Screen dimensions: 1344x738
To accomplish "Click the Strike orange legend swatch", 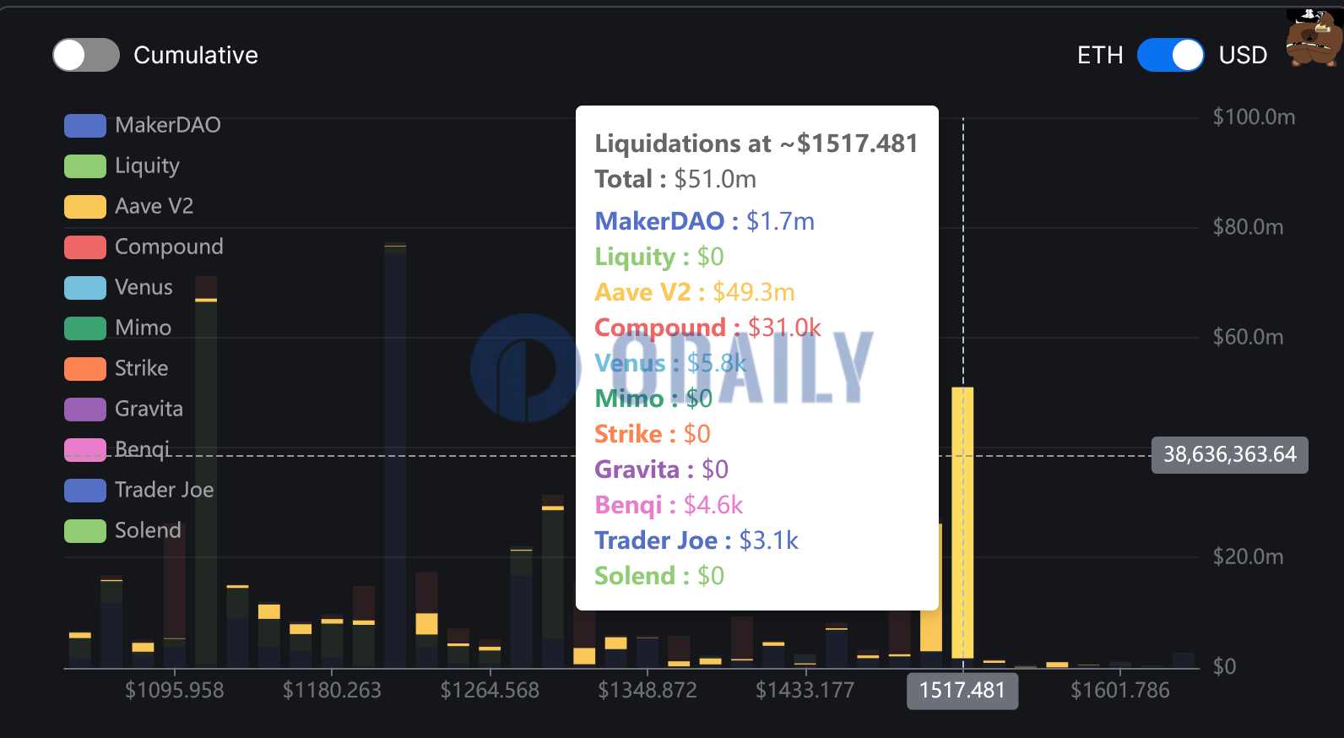I will (x=85, y=368).
